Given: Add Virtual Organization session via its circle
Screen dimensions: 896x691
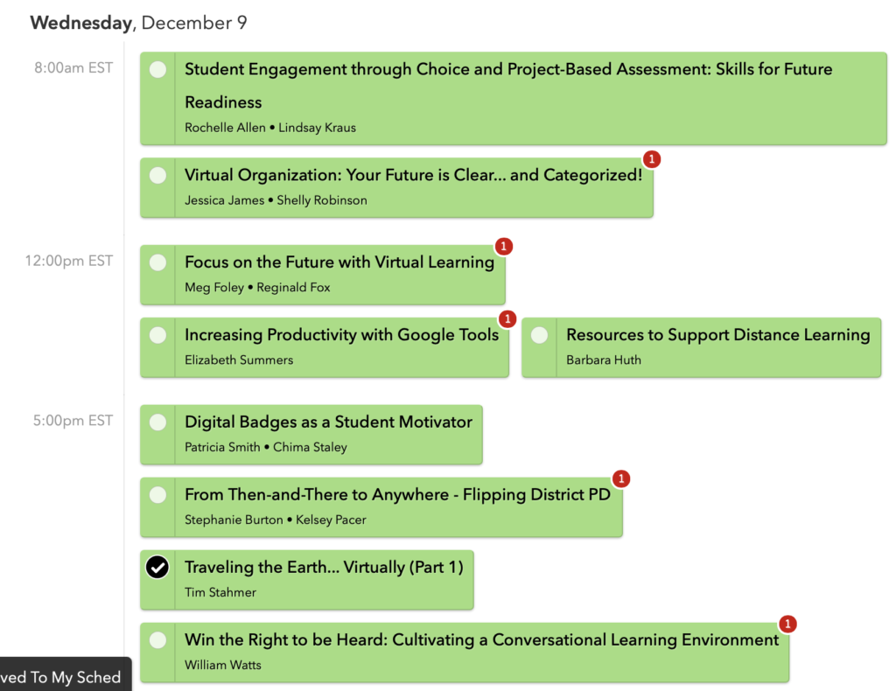Looking at the screenshot, I should [157, 175].
